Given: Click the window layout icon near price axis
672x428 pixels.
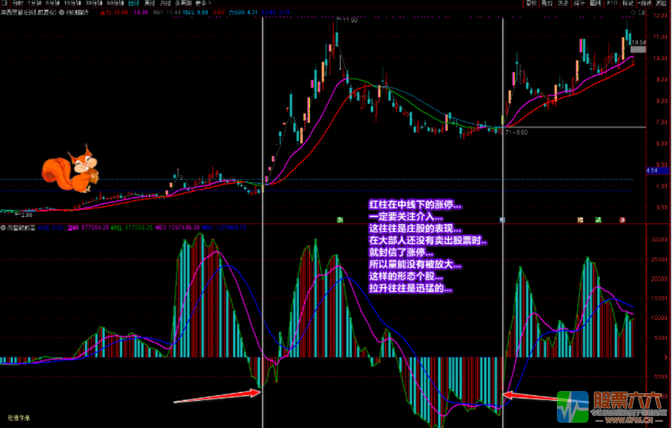Looking at the screenshot, I should click(x=641, y=12).
